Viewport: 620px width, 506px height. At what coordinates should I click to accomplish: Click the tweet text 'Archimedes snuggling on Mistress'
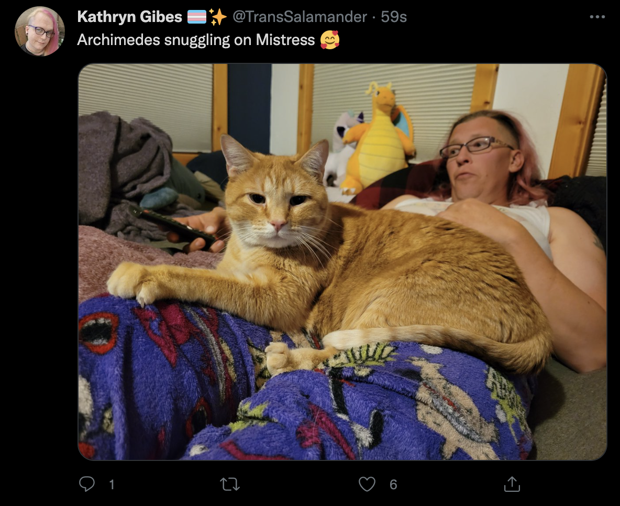[196, 40]
